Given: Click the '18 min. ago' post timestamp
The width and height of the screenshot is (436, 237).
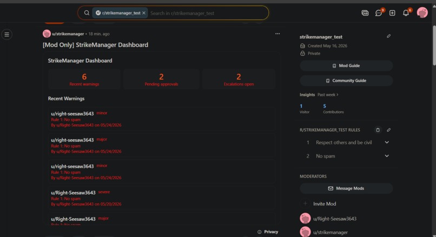Looking at the screenshot, I should coord(99,34).
